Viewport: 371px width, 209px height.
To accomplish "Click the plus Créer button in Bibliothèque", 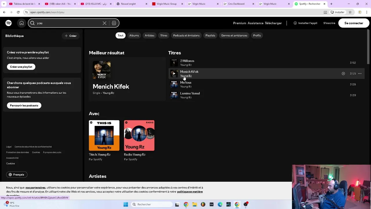I will [x=70, y=36].
